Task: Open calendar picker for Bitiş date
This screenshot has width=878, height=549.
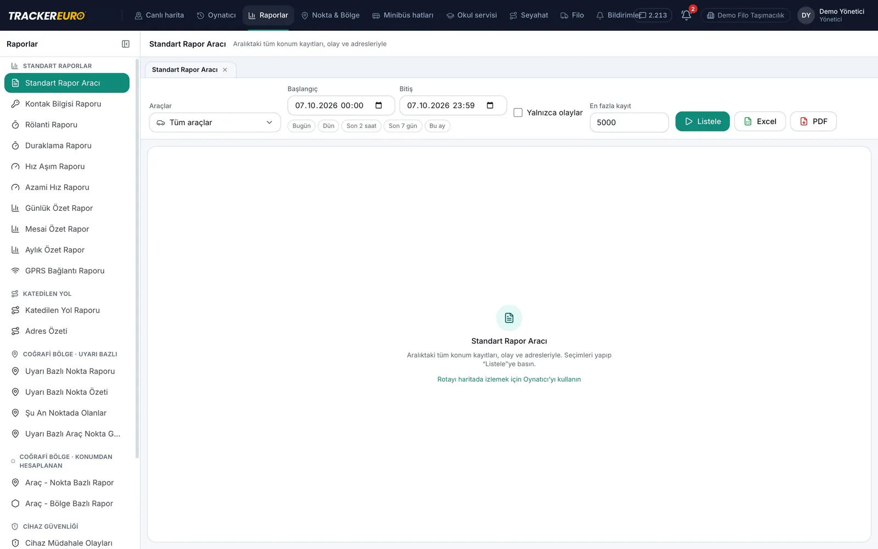Action: pos(490,105)
